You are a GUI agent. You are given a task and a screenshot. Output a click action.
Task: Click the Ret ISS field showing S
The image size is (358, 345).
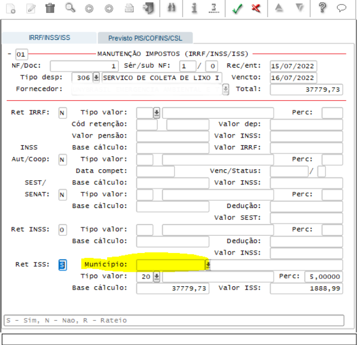pos(63,265)
